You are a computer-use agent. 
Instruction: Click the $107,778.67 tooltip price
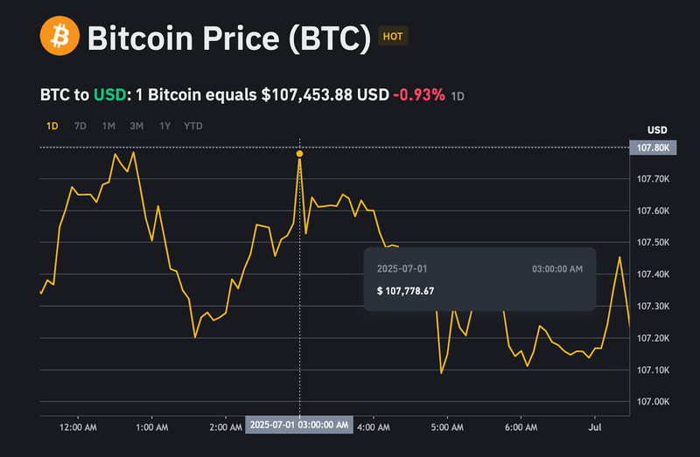405,291
